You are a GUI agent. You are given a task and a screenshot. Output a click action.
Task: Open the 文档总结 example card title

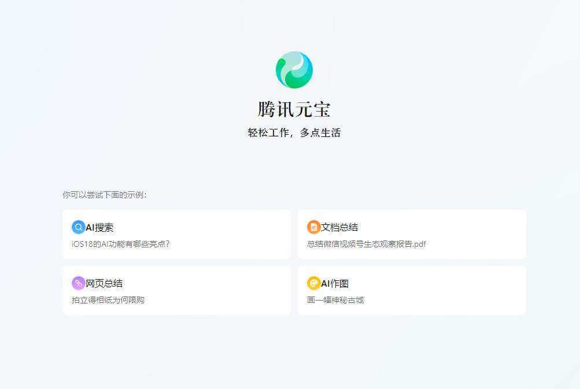[x=339, y=227]
